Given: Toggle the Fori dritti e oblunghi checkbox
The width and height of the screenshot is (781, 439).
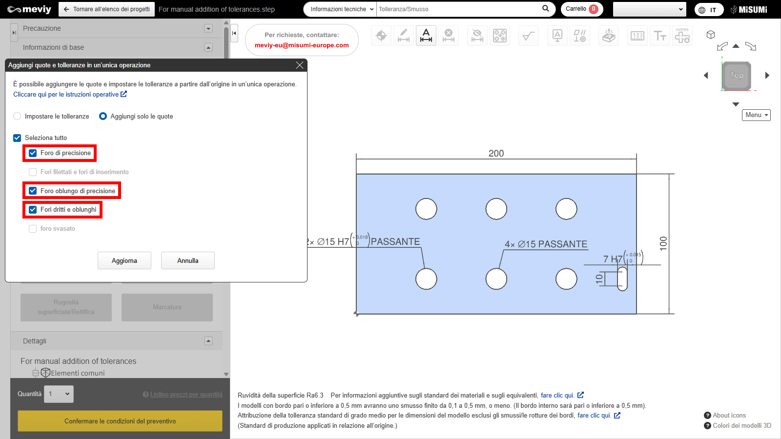Looking at the screenshot, I should [33, 210].
